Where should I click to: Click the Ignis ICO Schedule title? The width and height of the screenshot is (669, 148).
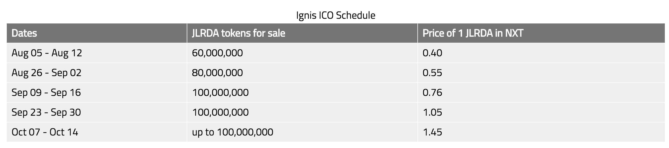336,15
